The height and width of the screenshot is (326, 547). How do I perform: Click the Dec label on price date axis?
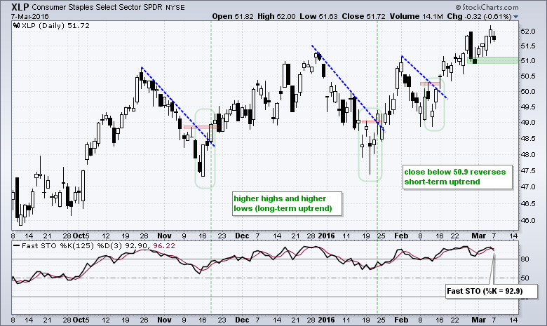(242, 236)
